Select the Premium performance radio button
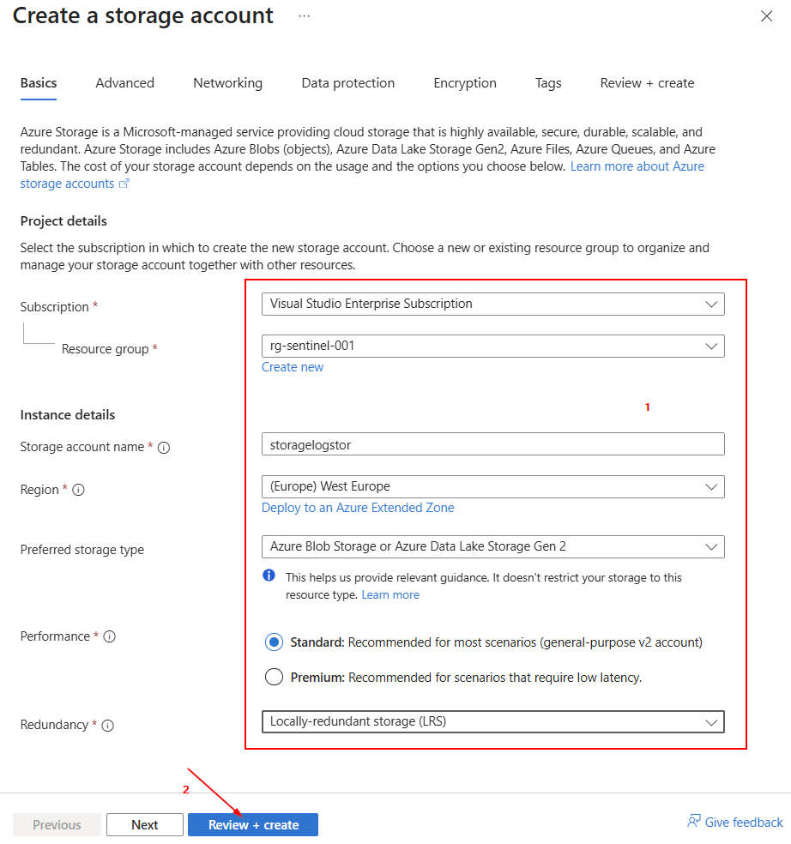Image resolution: width=791 pixels, height=844 pixels. (x=274, y=678)
